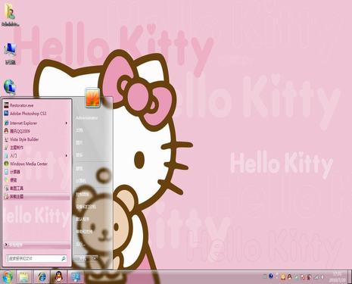Open the Administrator user folder link
The width and height of the screenshot is (352, 284).
(87, 118)
